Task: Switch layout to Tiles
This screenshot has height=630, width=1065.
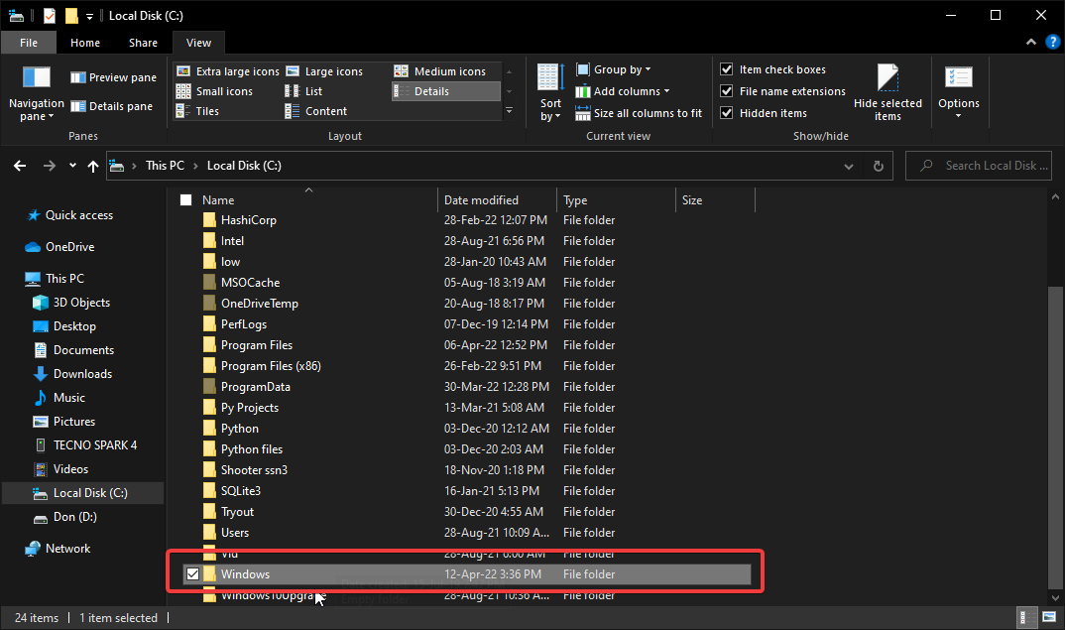Action: (x=197, y=111)
